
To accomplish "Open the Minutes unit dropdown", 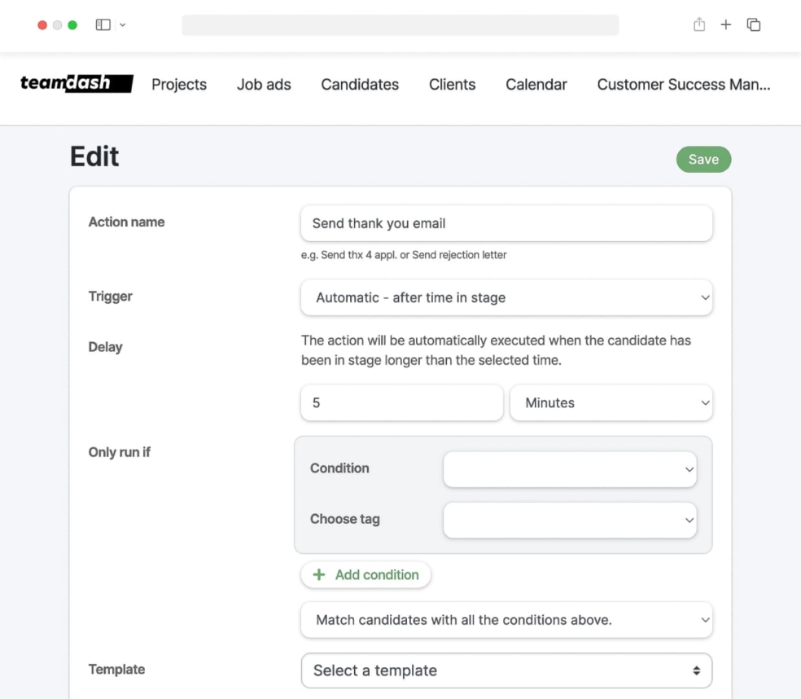I will click(611, 403).
